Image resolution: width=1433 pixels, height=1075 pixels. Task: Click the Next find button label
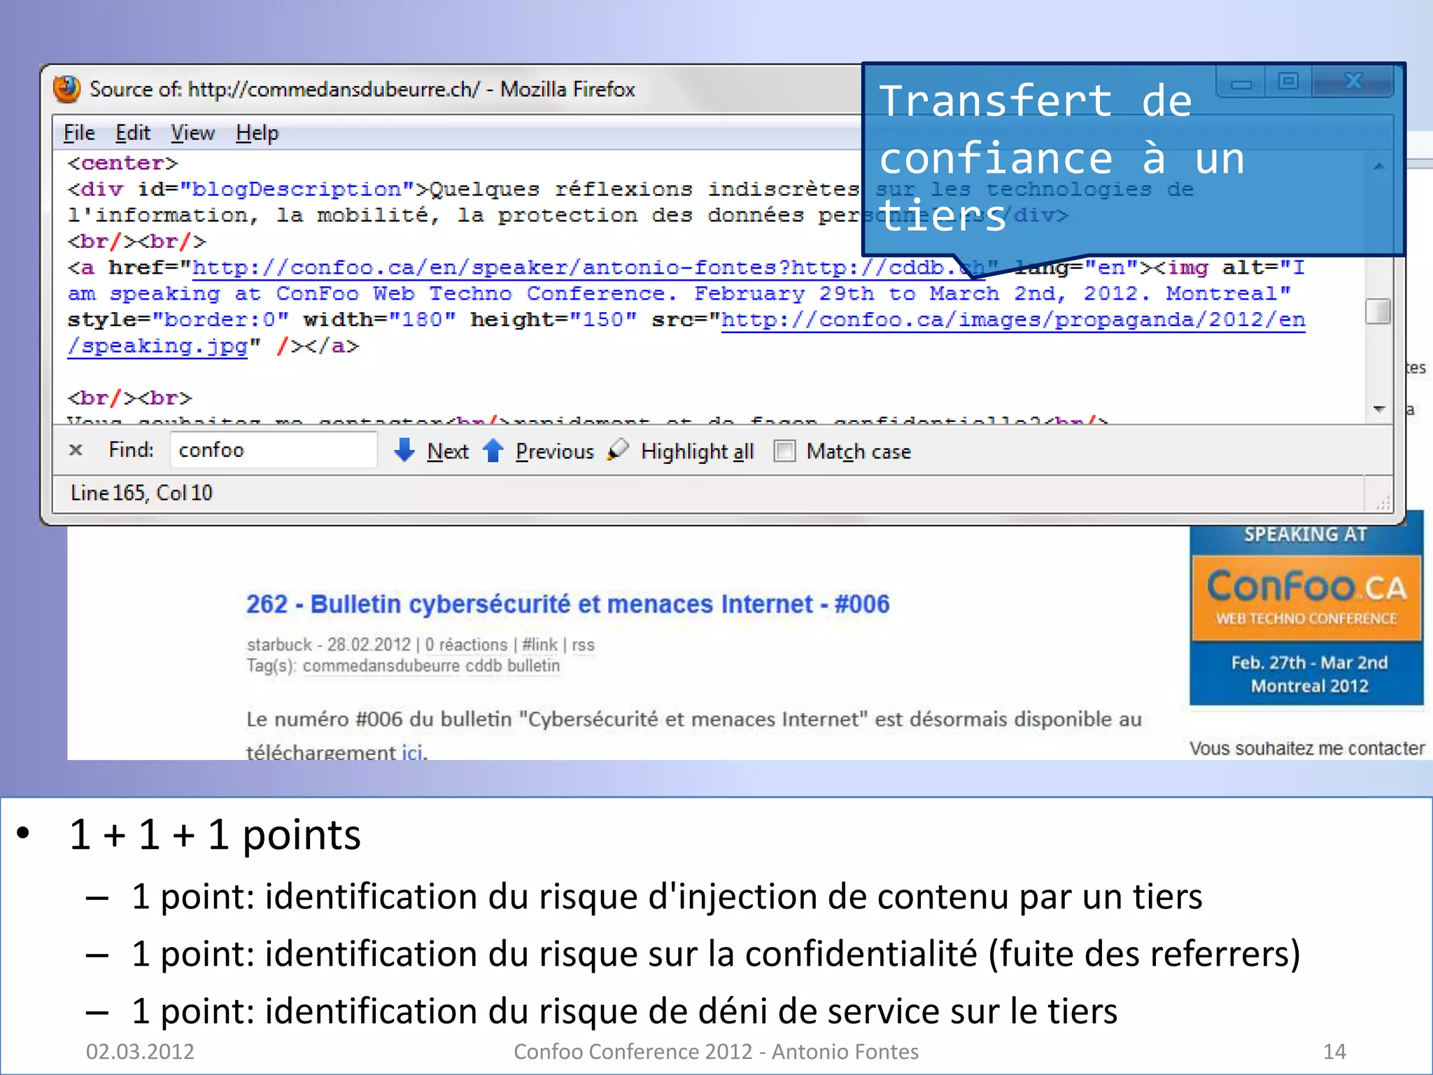[448, 451]
